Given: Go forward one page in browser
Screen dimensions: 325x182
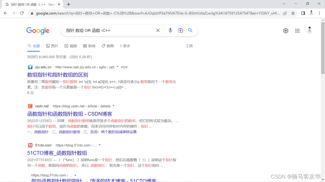Looking at the screenshot, I should click(x=14, y=13).
